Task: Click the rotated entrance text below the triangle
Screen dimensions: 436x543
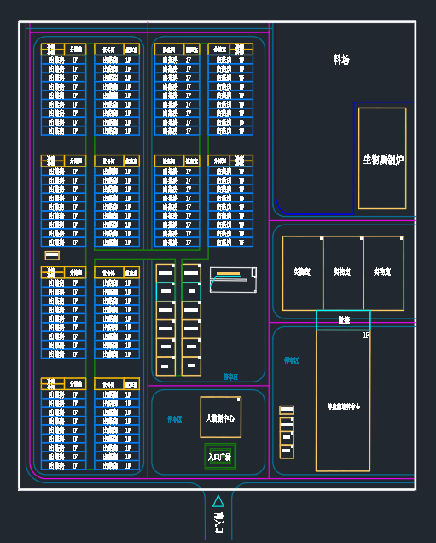Action: (218, 523)
